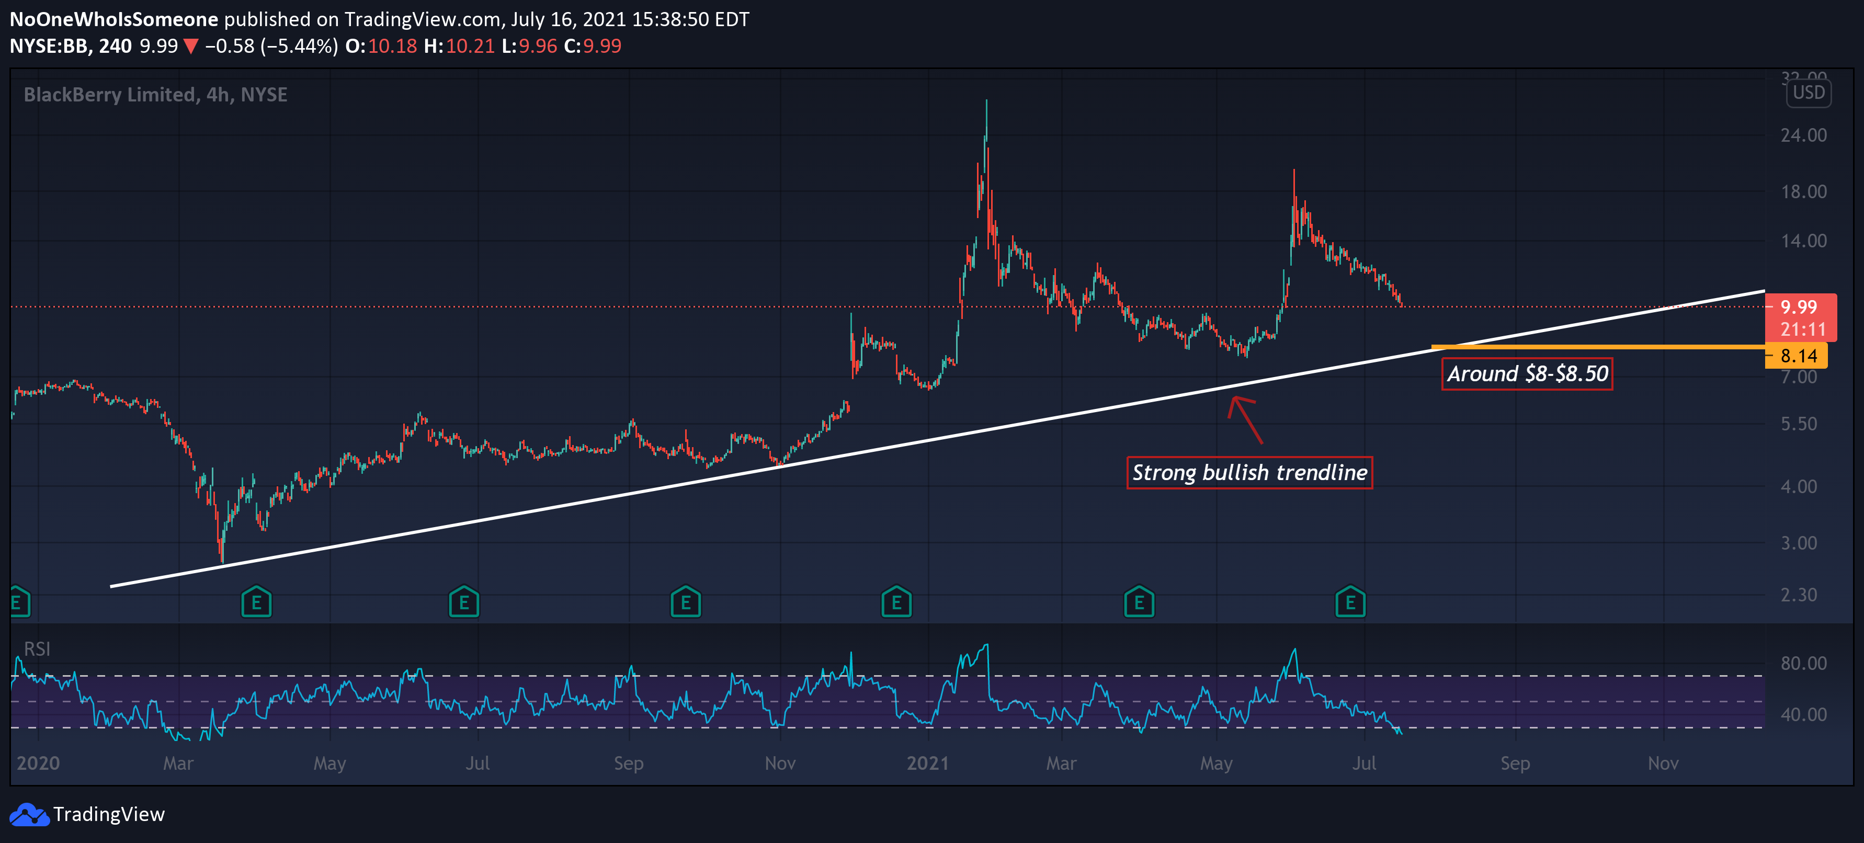Click the 'Around $8-$8.50' annotation text

coord(1528,373)
